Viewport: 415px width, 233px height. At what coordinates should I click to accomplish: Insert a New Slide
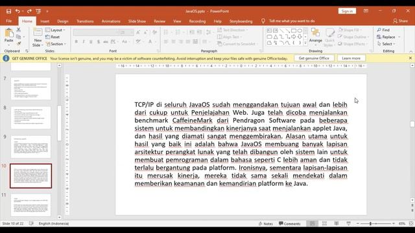point(38,38)
